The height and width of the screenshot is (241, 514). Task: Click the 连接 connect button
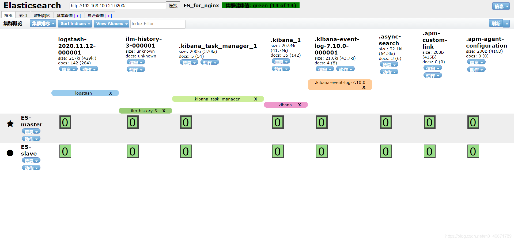(173, 5)
